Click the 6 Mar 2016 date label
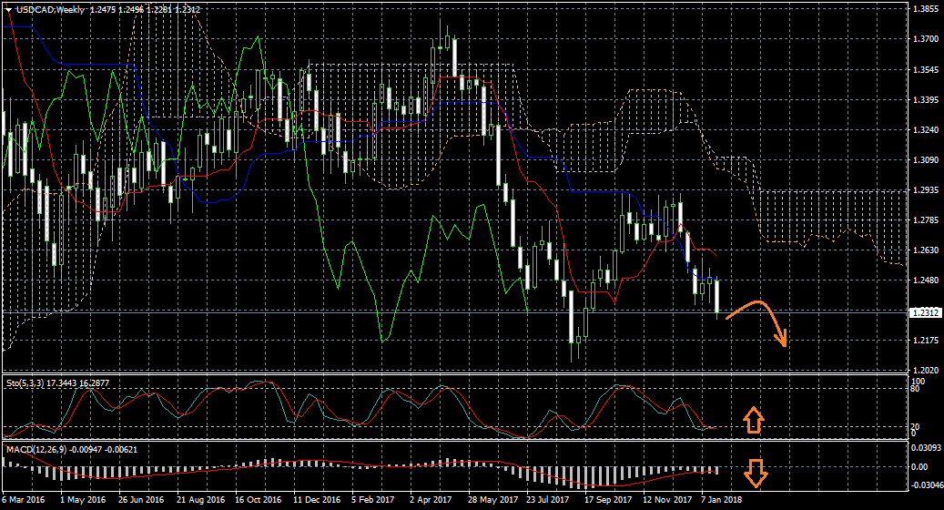Viewport: 944px width, 510px height. click(25, 500)
